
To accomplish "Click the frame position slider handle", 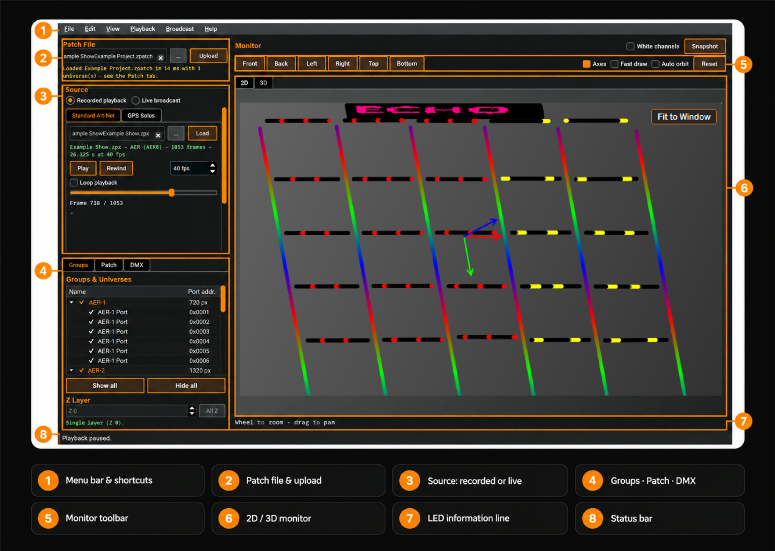I will (172, 193).
